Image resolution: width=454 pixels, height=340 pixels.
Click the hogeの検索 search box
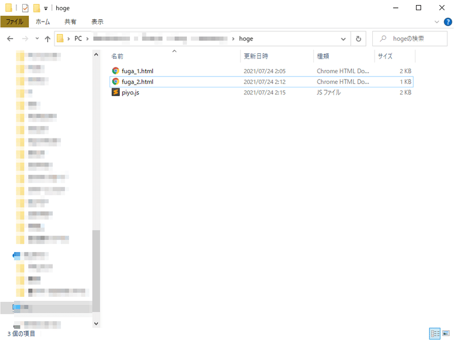click(410, 39)
